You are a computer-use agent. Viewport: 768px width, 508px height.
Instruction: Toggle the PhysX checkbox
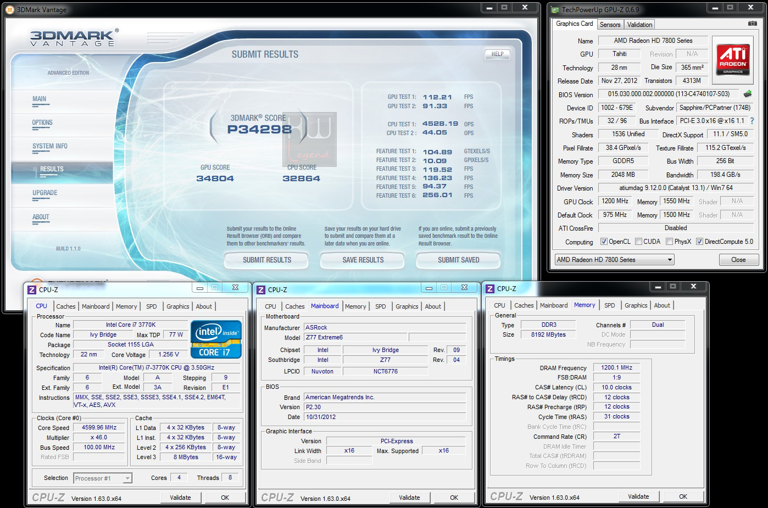point(669,242)
